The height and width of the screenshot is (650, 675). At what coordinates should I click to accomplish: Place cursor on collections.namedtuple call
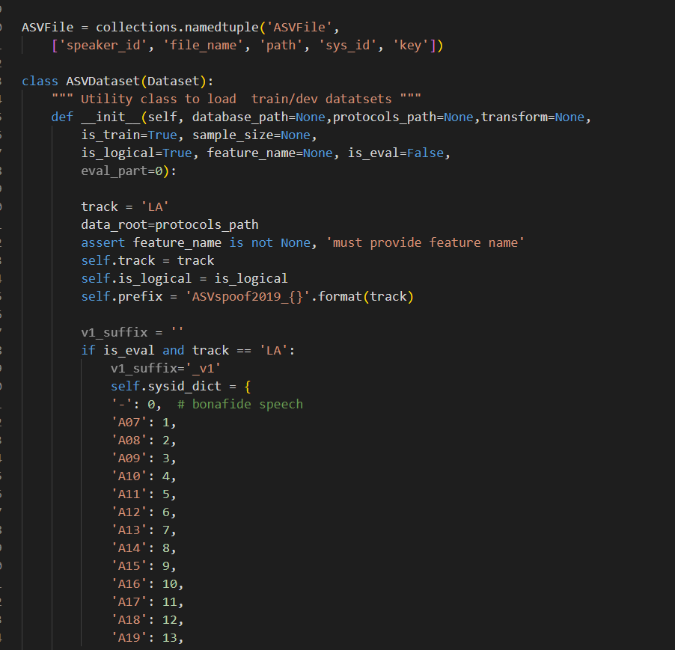pyautogui.click(x=177, y=28)
